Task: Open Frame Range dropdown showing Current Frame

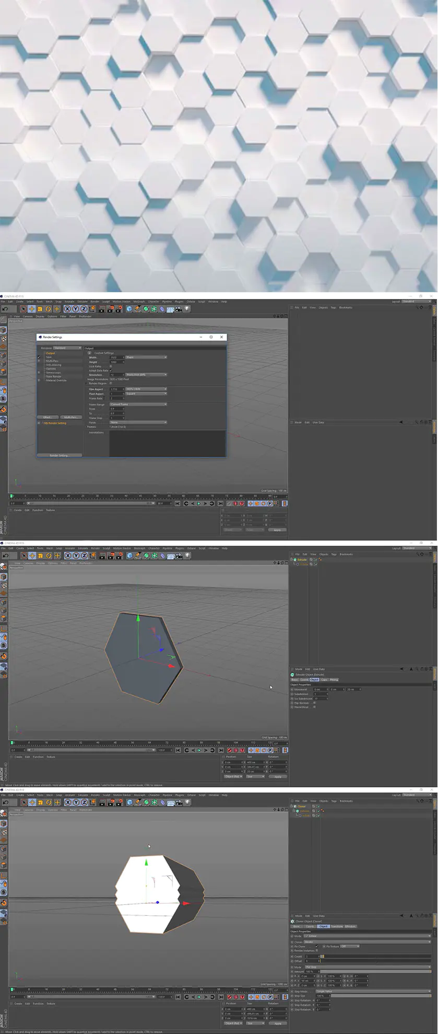Action: (x=138, y=405)
